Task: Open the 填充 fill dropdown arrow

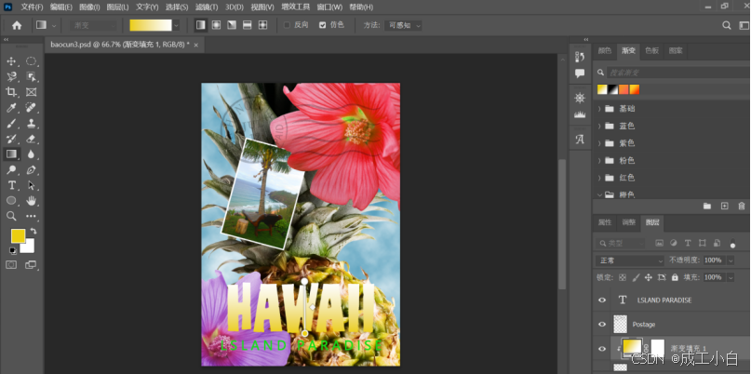Action: (x=731, y=277)
